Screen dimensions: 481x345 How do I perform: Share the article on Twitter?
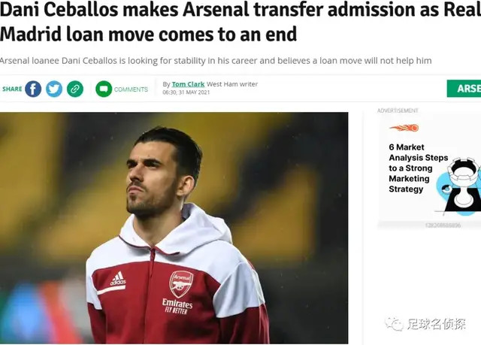coord(54,89)
